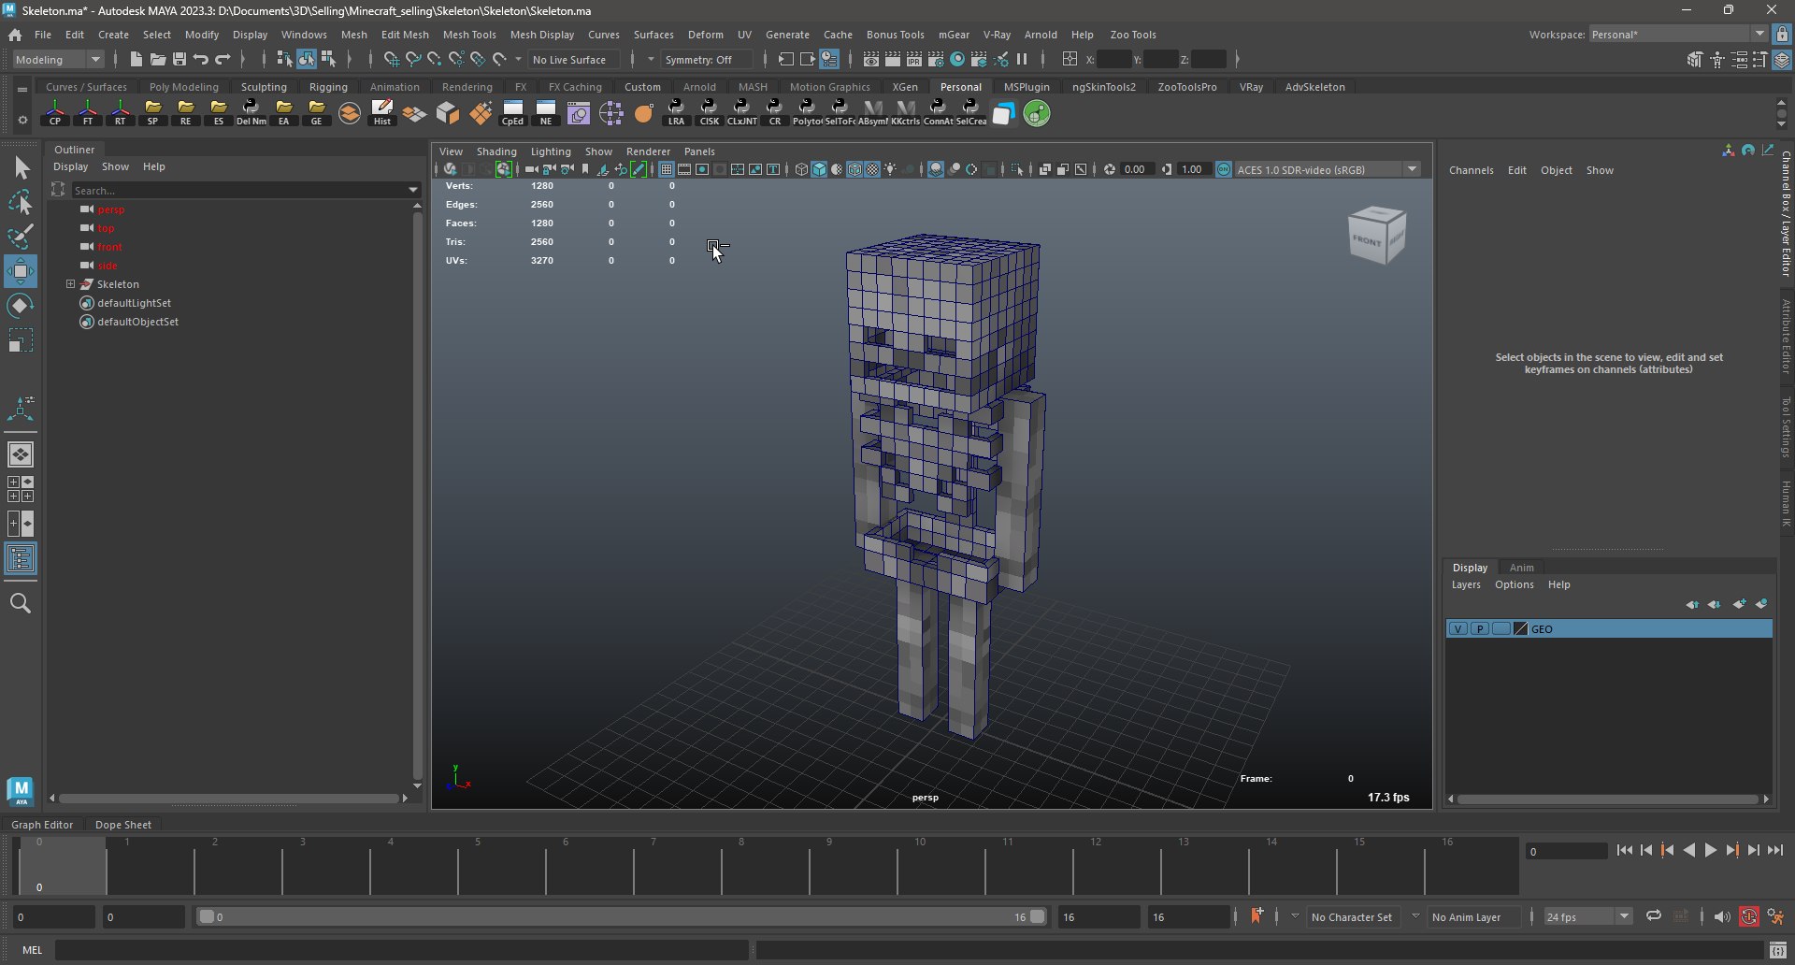This screenshot has width=1795, height=965.
Task: Open the Script Editor icon
Action: tap(1778, 950)
